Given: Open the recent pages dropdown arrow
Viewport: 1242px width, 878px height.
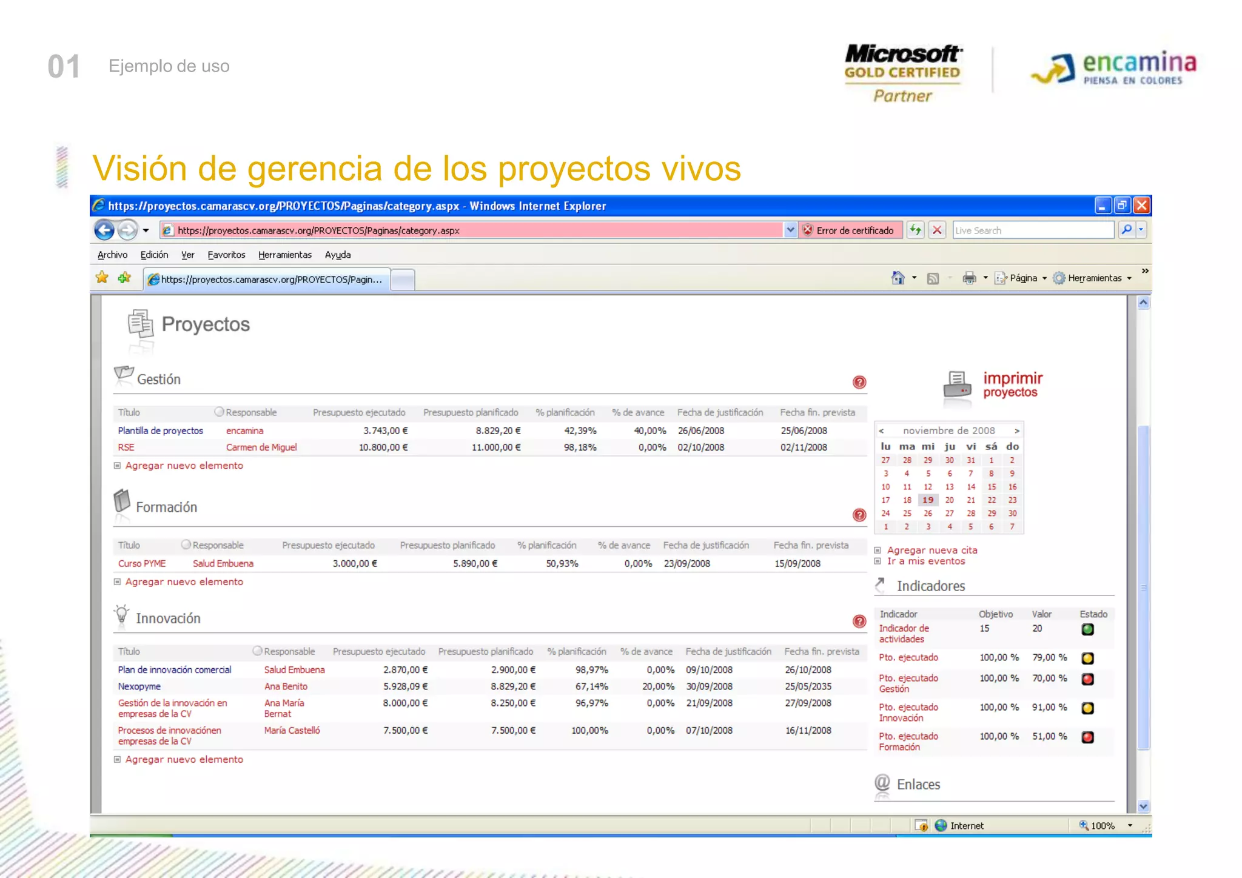Looking at the screenshot, I should click(x=146, y=230).
